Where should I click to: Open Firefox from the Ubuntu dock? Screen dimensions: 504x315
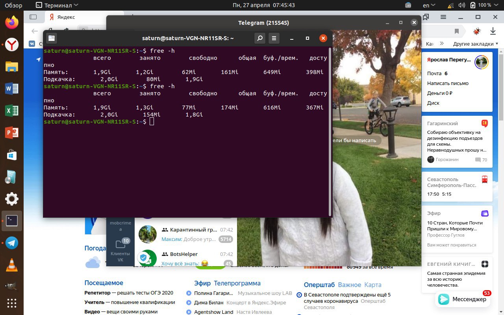(x=12, y=22)
